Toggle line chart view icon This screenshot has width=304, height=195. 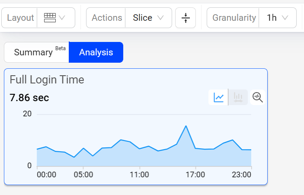point(218,97)
